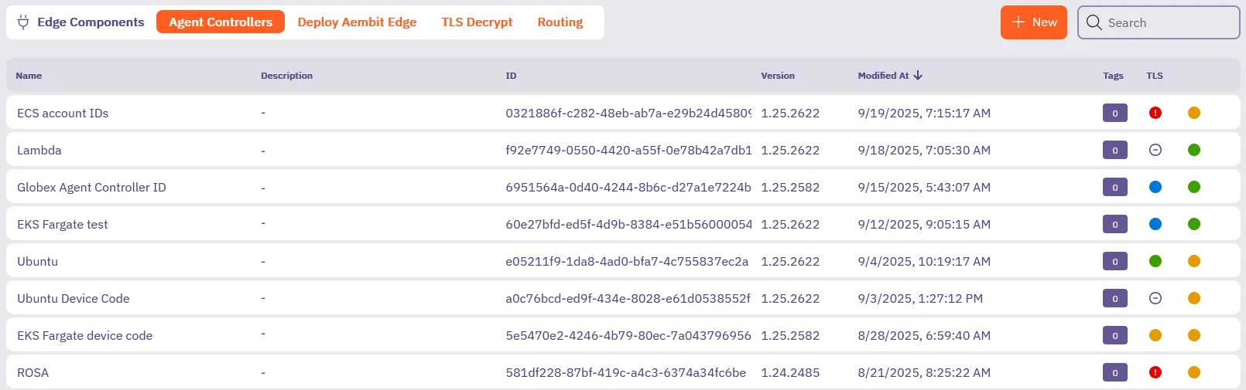Screen dimensions: 1246x390
Task: Click the tags count badge for Ubuntu
Action: coord(1114,261)
